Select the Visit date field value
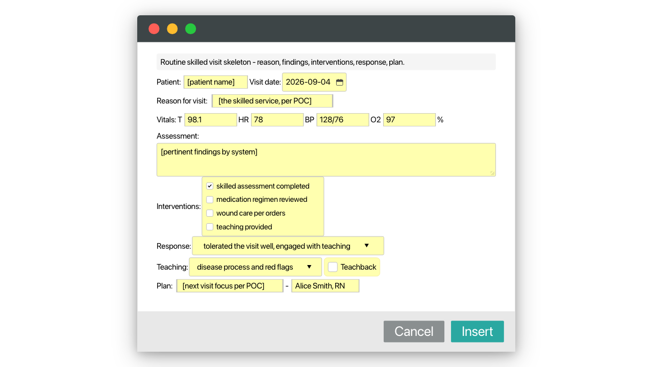This screenshot has height=367, width=653. (x=308, y=82)
